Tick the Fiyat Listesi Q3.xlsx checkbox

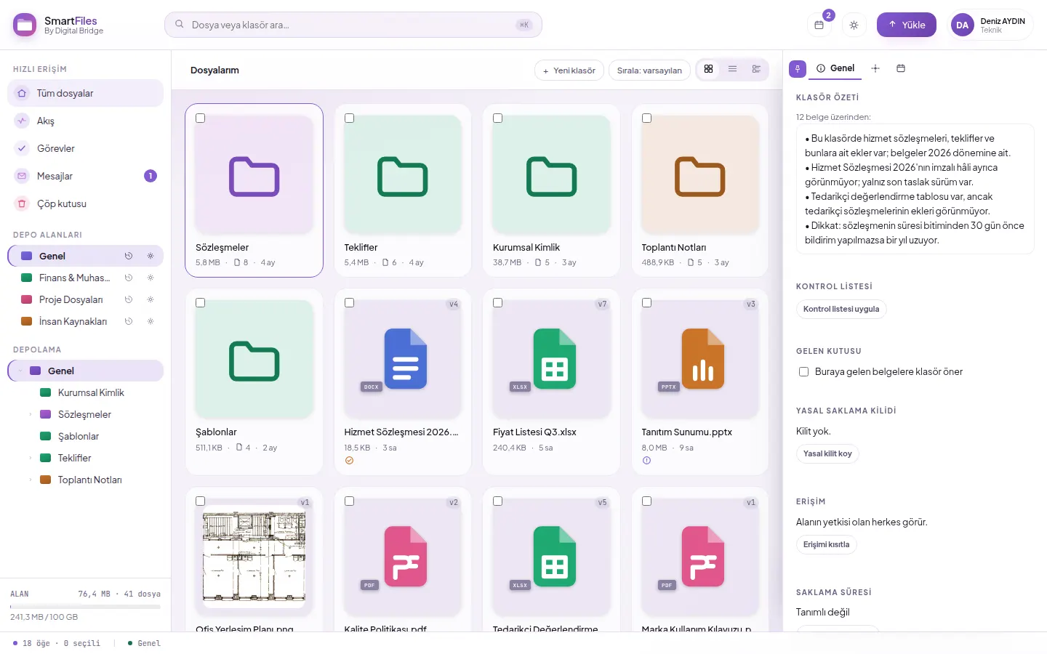click(x=497, y=303)
